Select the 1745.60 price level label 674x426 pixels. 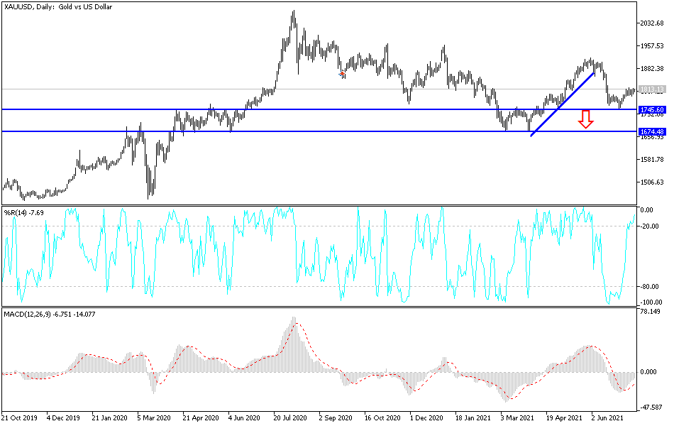(x=652, y=110)
